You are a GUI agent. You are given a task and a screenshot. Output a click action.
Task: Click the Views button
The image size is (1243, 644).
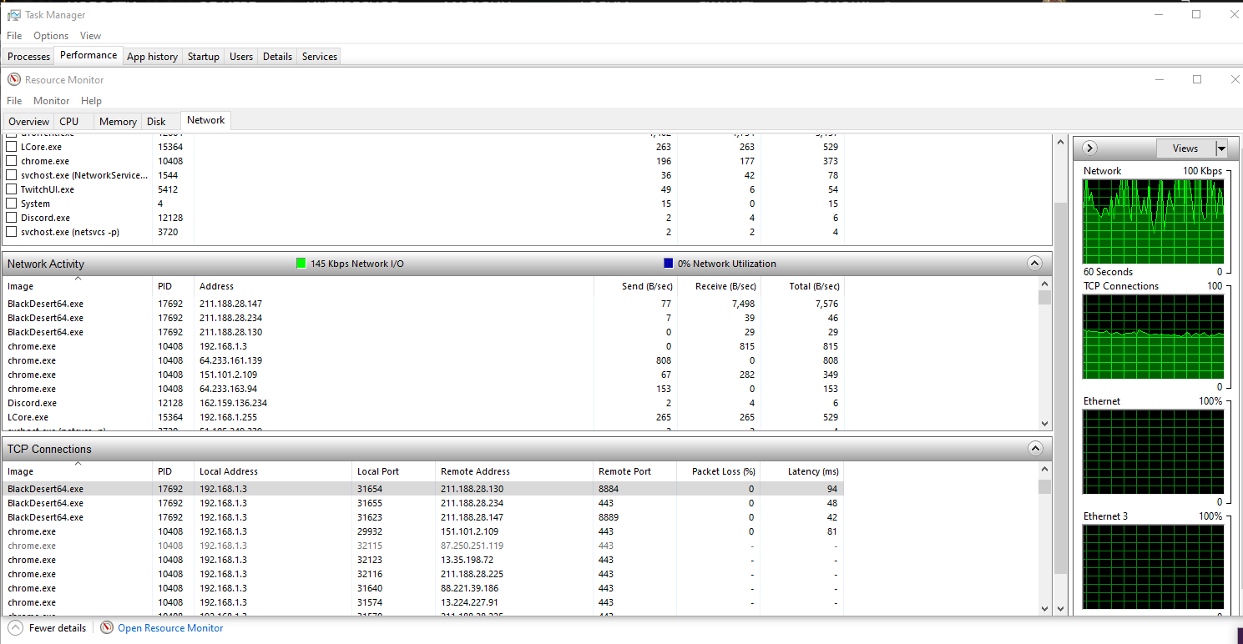[1185, 148]
